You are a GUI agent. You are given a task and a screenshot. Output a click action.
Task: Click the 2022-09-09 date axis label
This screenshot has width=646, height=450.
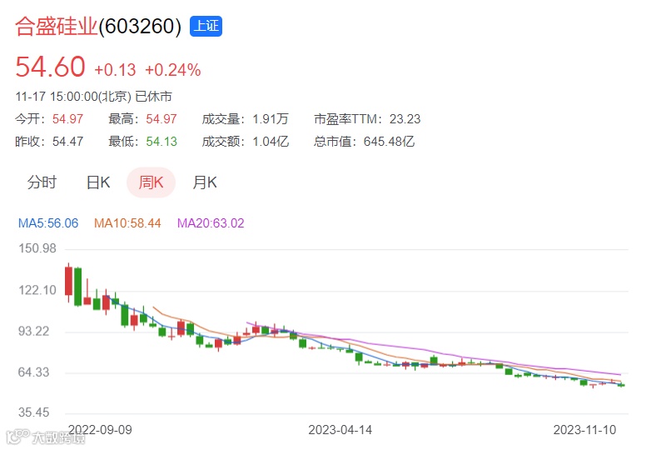[100, 430]
